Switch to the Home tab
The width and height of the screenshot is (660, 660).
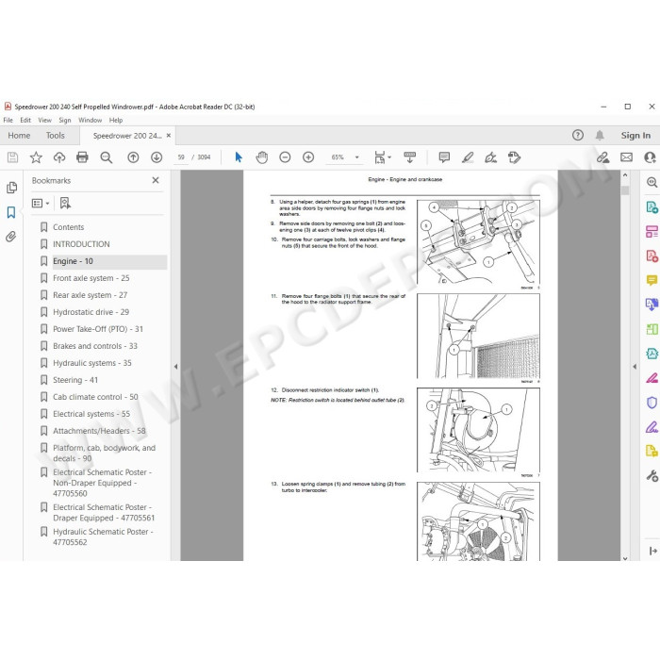(19, 136)
